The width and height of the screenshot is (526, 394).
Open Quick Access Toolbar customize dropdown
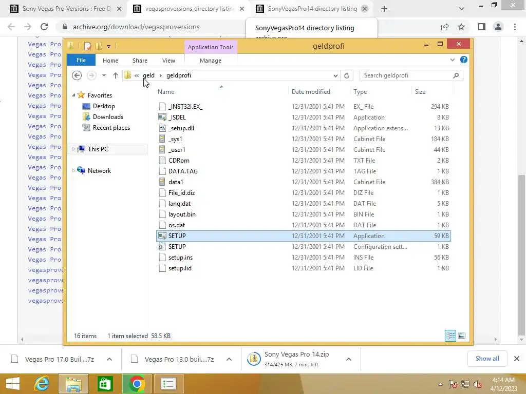109,47
